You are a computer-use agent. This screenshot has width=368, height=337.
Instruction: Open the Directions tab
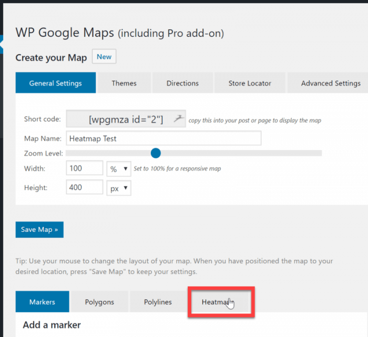182,83
